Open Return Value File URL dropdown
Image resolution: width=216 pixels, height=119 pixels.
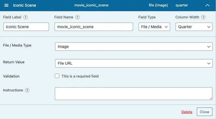[x=134, y=63]
